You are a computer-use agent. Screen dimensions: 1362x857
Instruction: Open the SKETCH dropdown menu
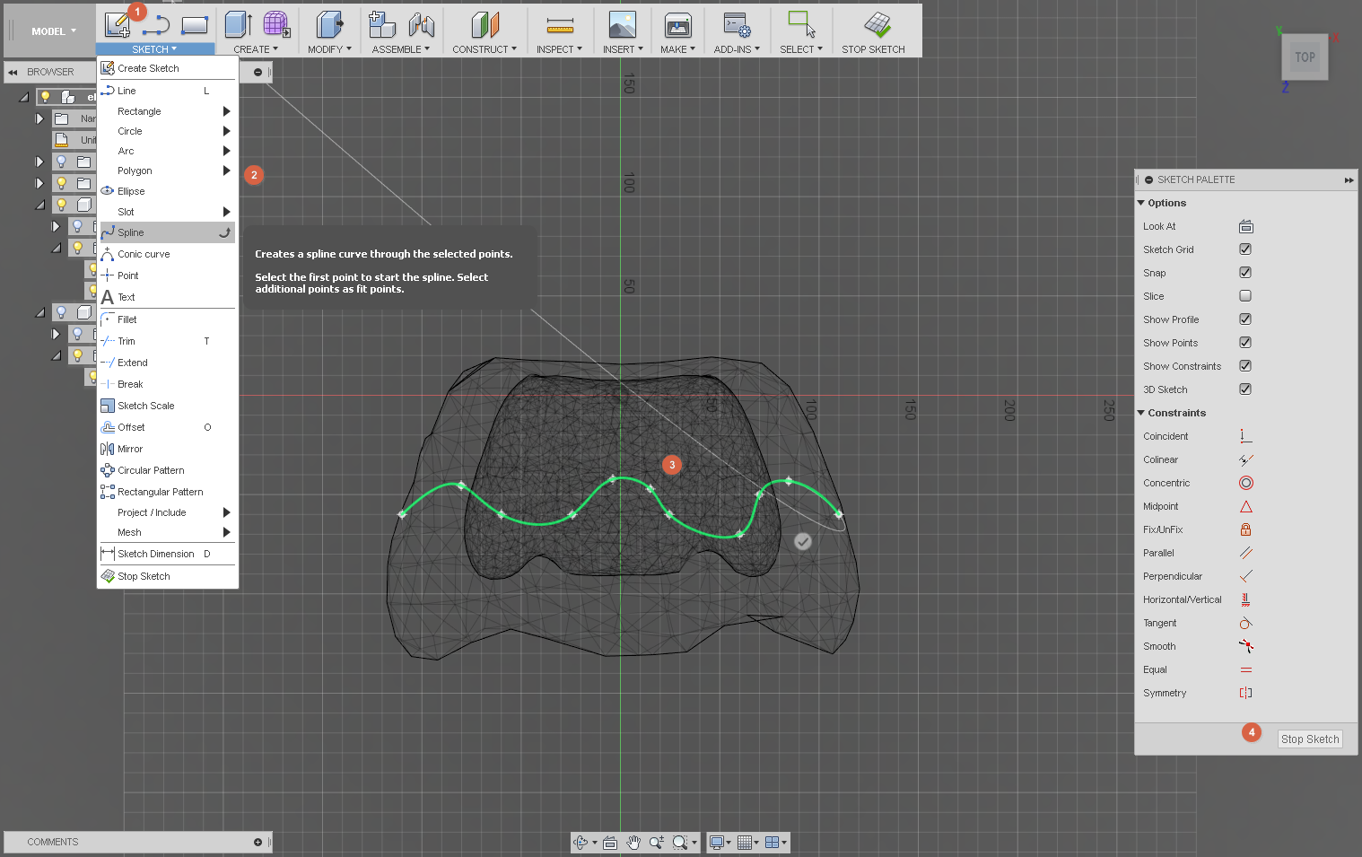click(154, 49)
